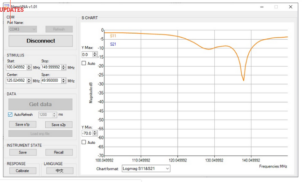Click the Calibrate button

(23, 171)
